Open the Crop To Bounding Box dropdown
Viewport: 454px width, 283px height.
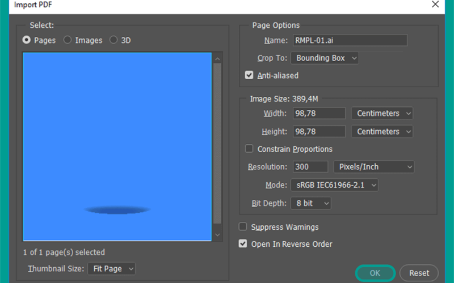tap(325, 58)
